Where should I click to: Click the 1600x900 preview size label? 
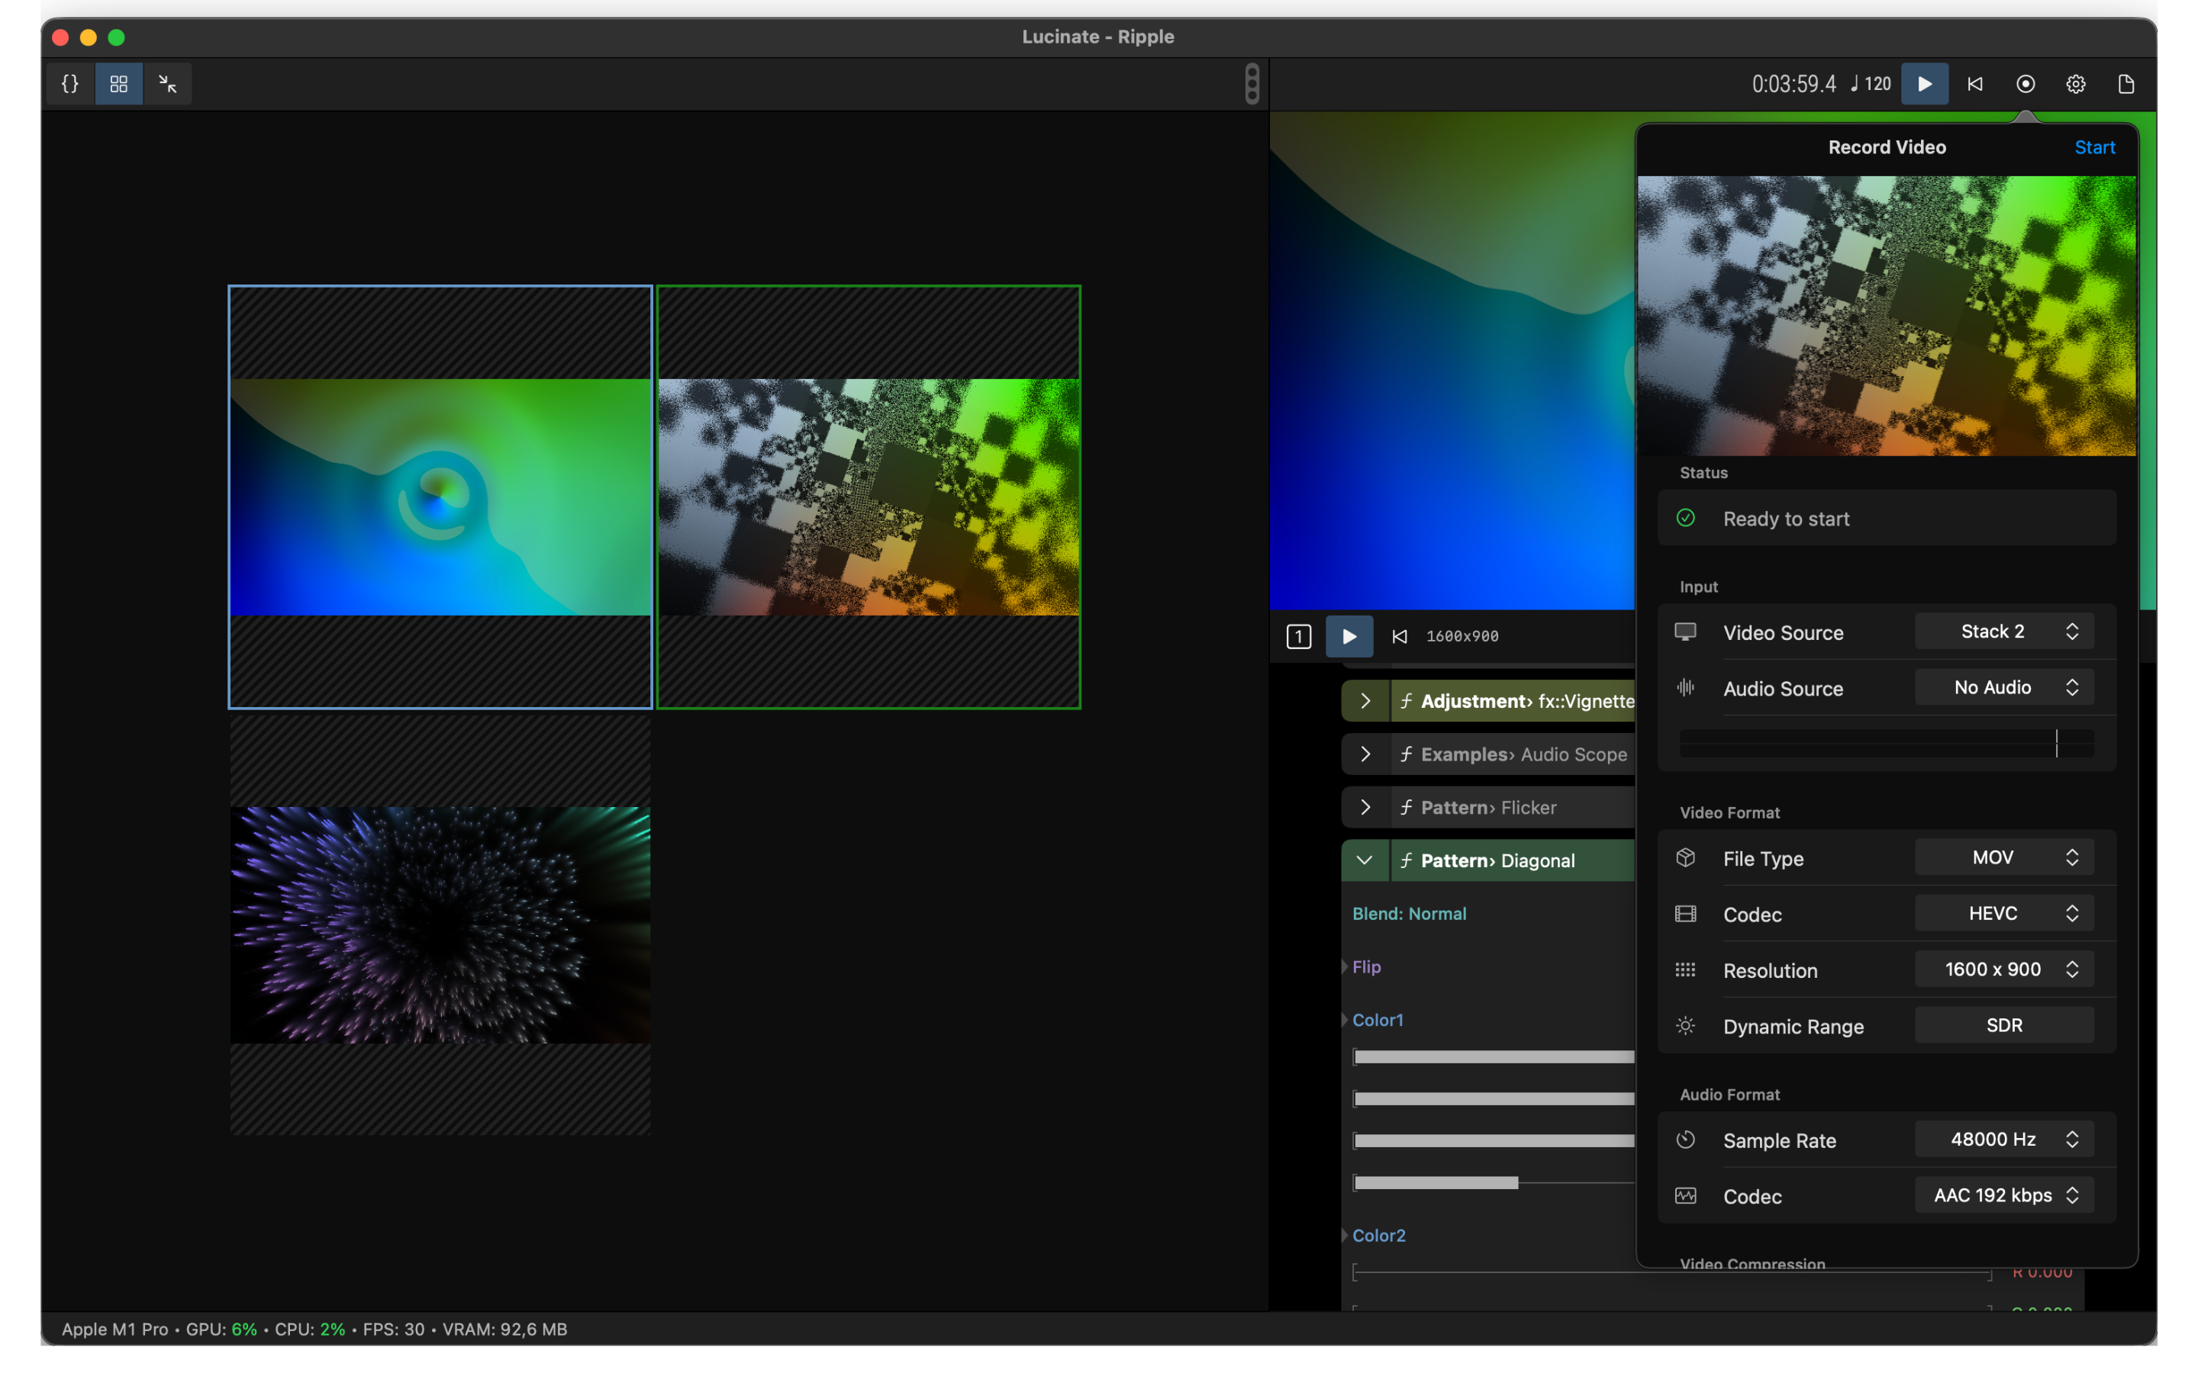(1462, 637)
